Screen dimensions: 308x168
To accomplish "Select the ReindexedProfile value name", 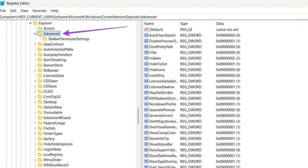I will click(162, 104).
